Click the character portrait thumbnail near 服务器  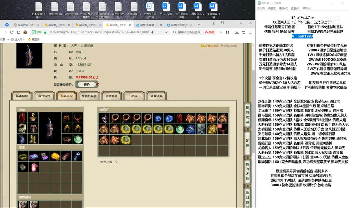[x=29, y=56]
